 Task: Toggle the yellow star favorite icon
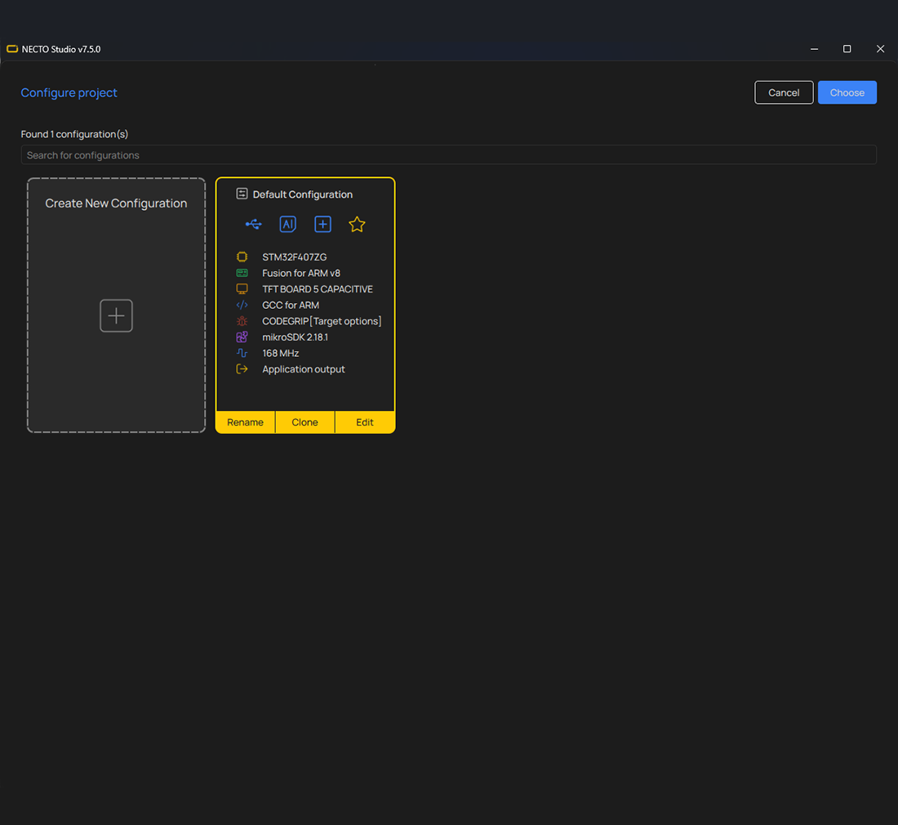tap(357, 224)
